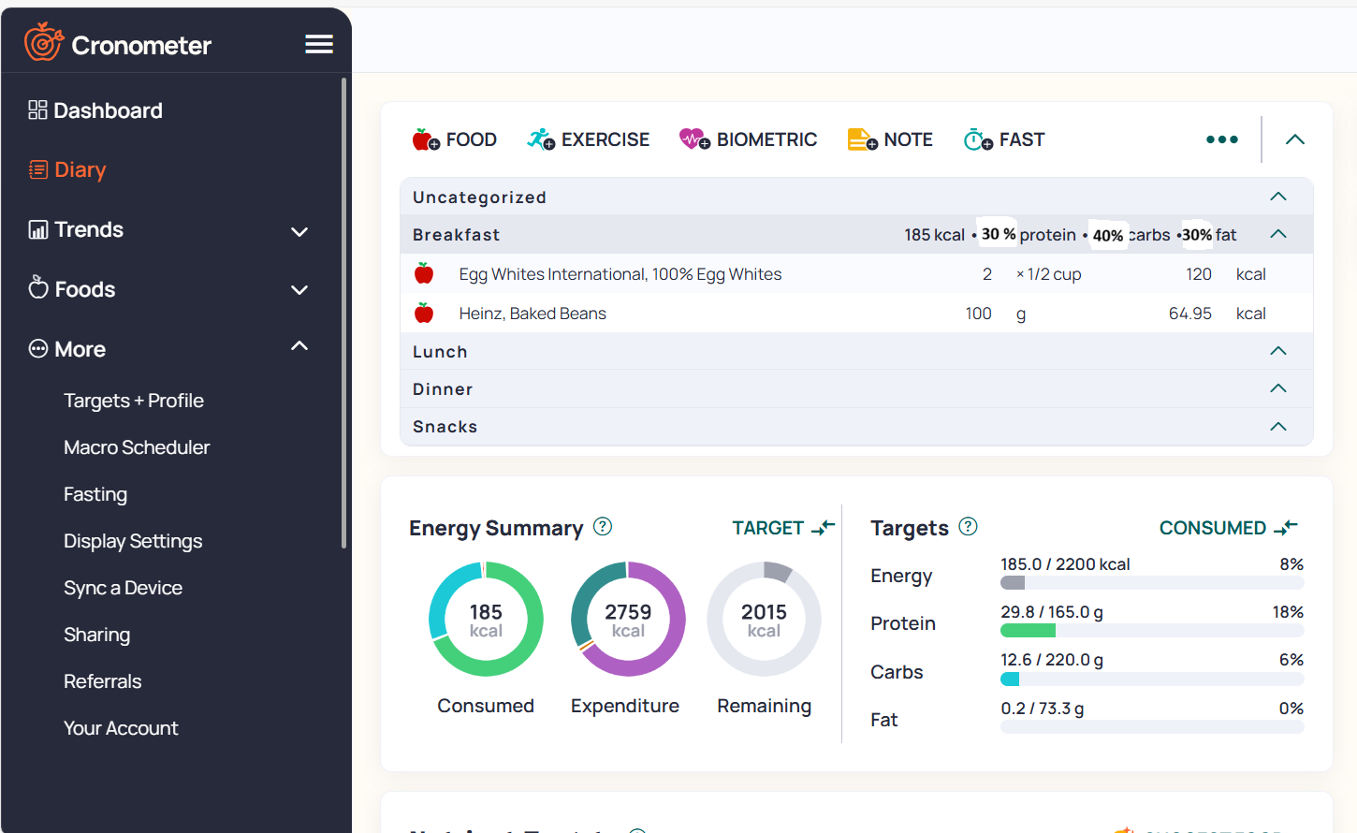Switch Energy Summary view via TARGET toggle
1357x833 pixels.
[783, 528]
